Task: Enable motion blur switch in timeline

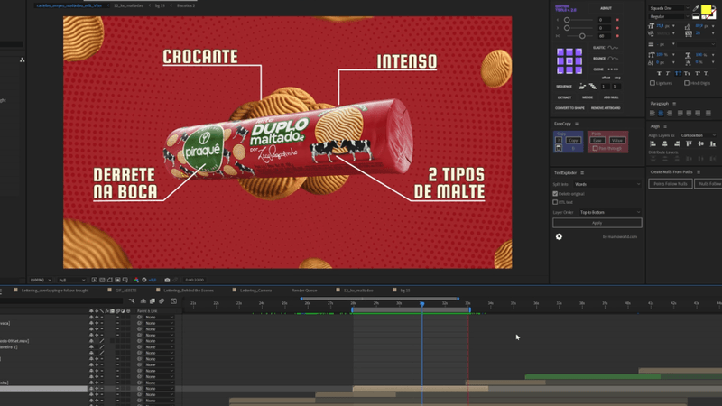Action: [x=162, y=301]
